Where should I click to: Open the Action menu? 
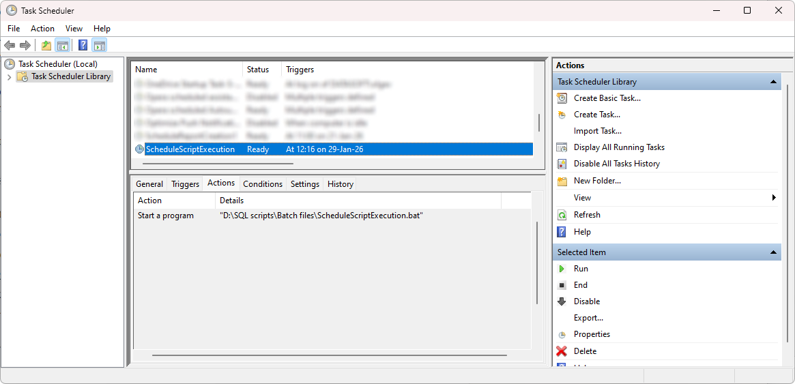click(x=42, y=29)
